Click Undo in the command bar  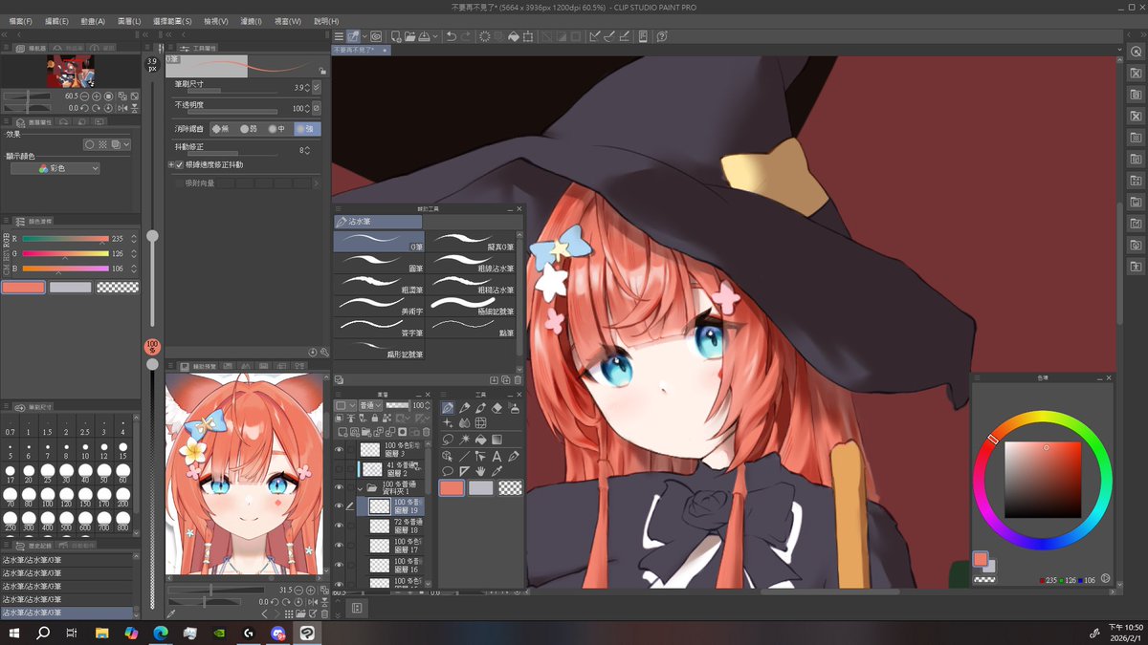point(451,36)
